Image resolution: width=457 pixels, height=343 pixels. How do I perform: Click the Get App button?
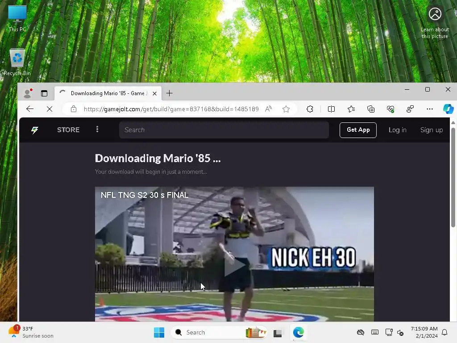pyautogui.click(x=358, y=130)
